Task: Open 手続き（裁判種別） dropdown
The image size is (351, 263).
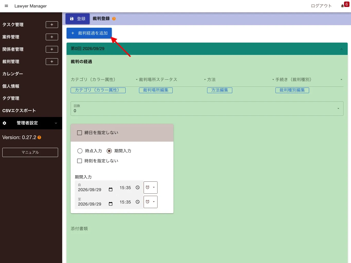Action: [309, 80]
